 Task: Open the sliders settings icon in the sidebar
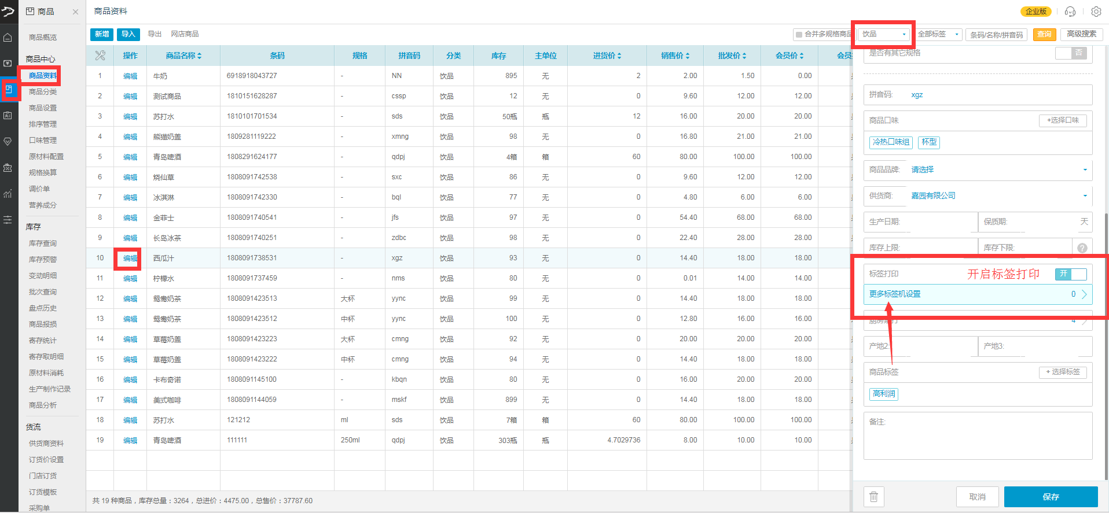pyautogui.click(x=8, y=220)
